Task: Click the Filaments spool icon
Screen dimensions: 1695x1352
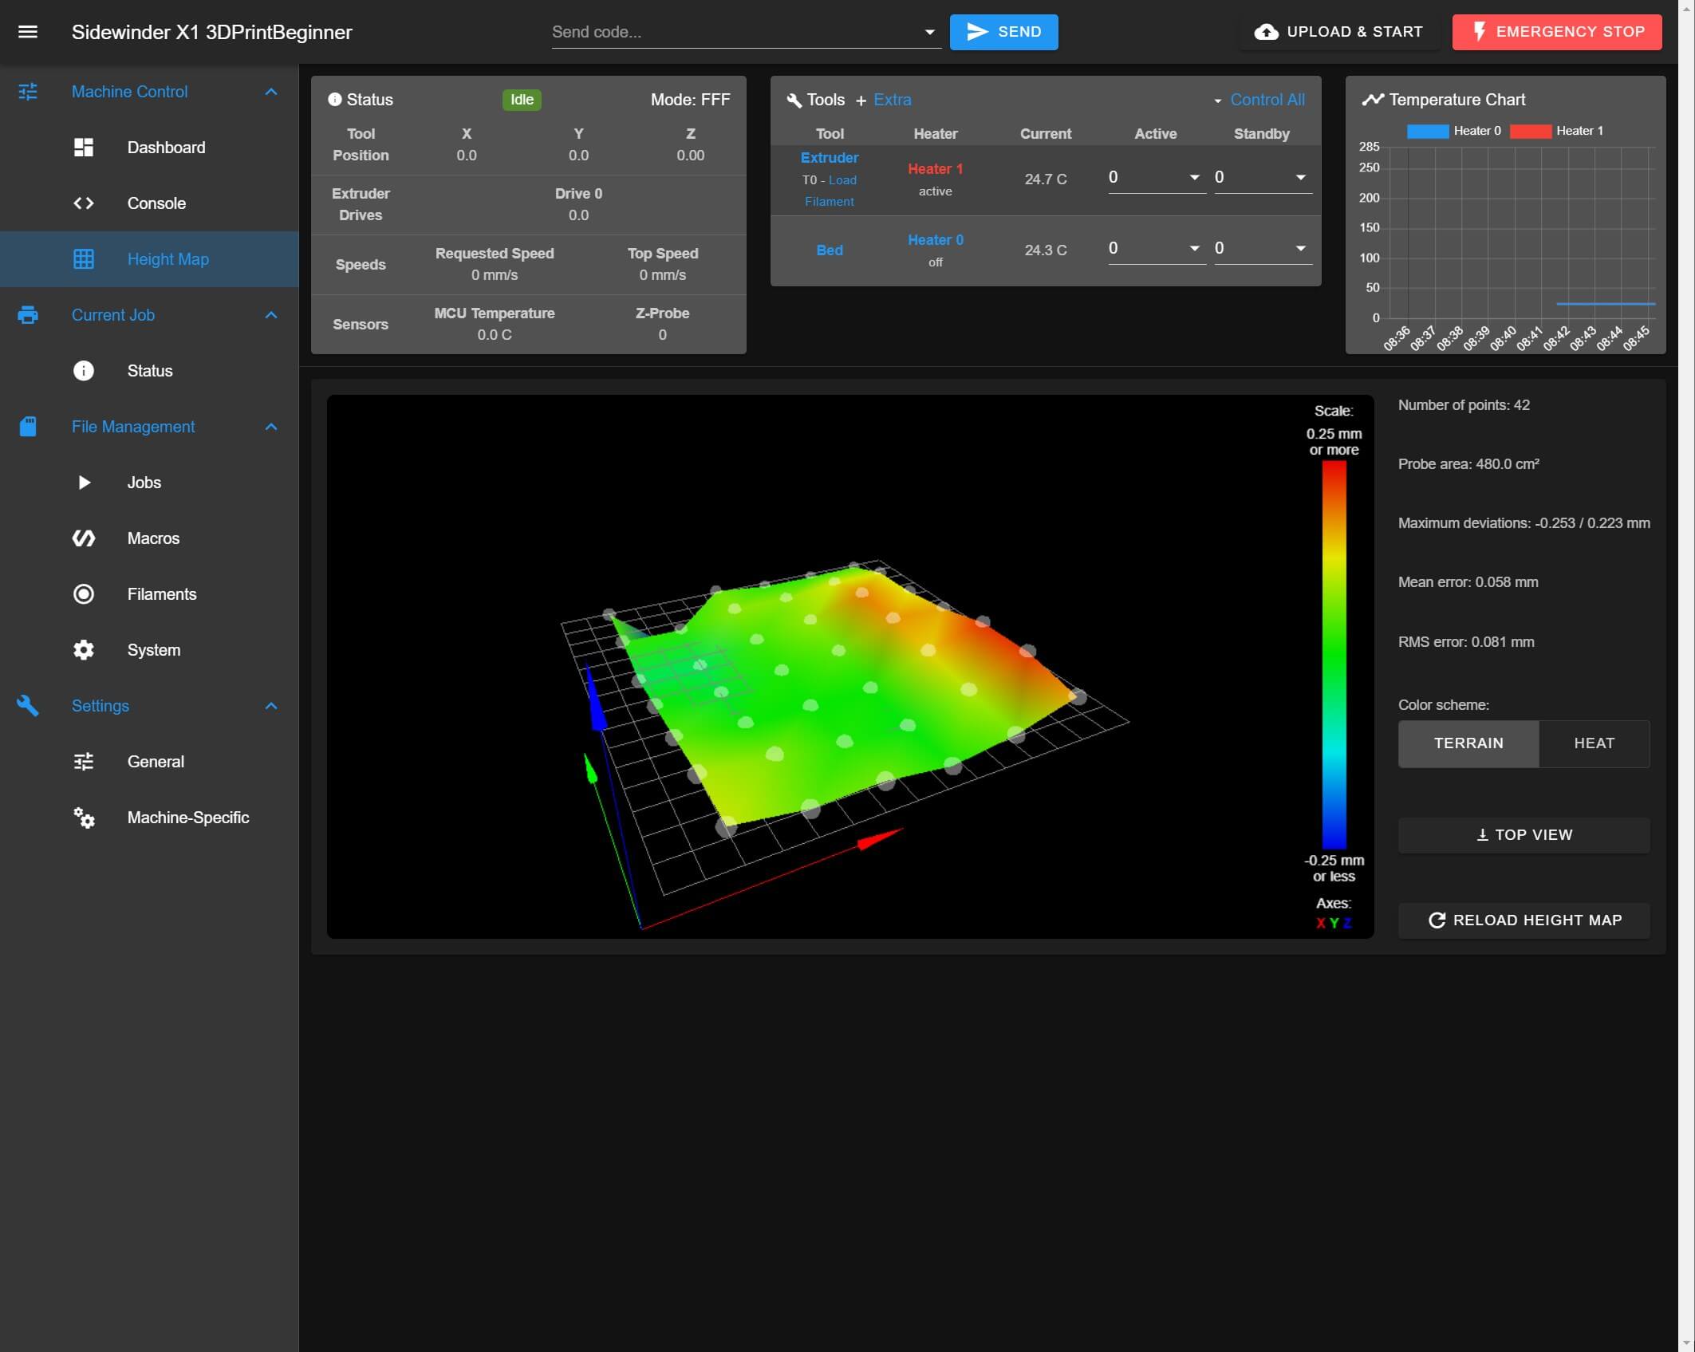Action: click(84, 594)
